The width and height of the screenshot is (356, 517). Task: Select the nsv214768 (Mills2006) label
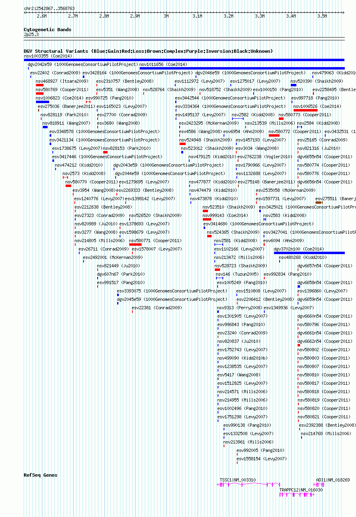point(326,433)
